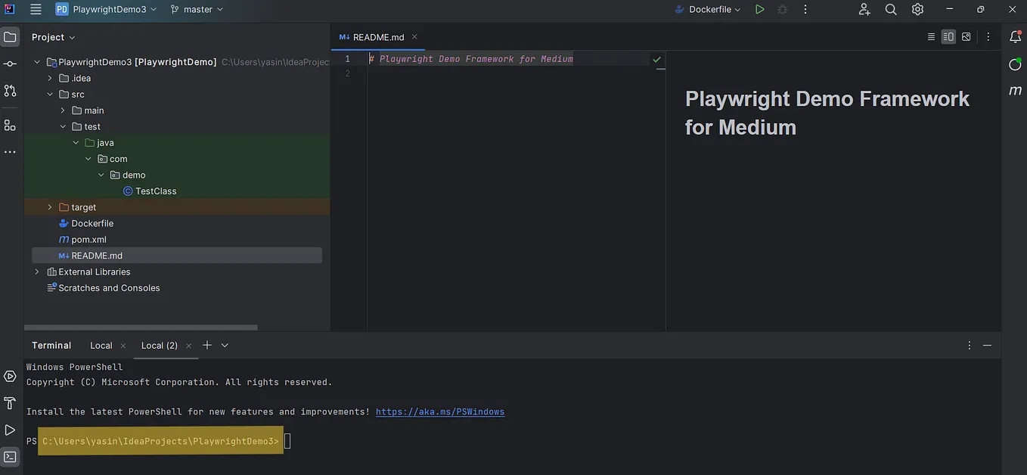1027x475 pixels.
Task: Toggle the split editor and preview layout
Action: [948, 36]
